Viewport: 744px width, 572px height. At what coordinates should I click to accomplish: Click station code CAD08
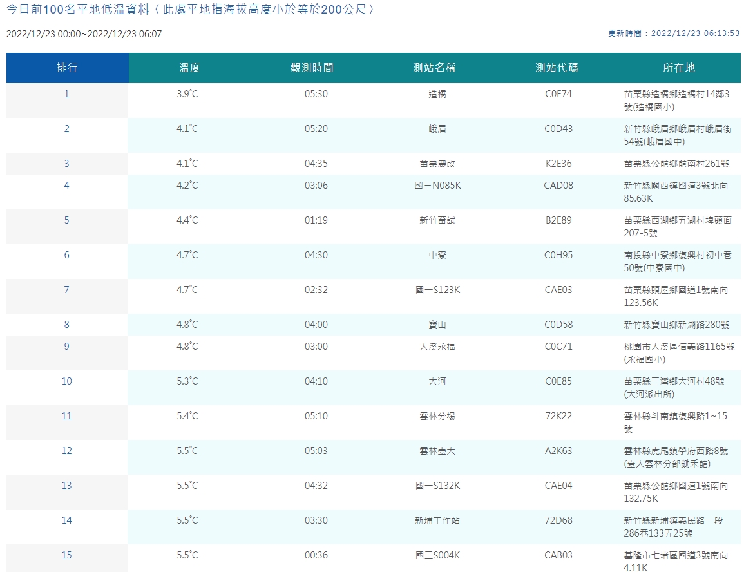pyautogui.click(x=558, y=186)
